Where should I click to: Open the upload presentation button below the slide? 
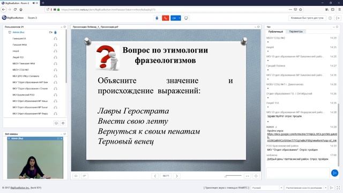76,176
